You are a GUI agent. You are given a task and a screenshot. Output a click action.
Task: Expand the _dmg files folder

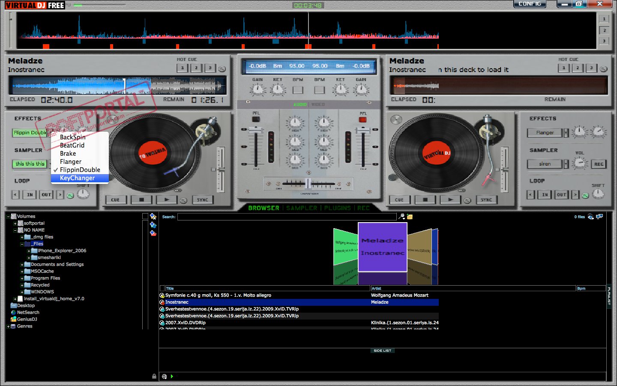pyautogui.click(x=22, y=237)
